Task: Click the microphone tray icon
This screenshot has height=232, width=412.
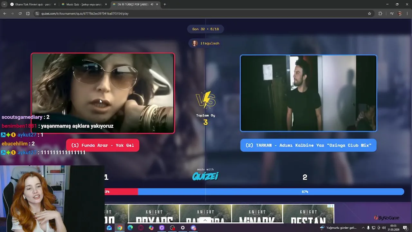Action: pos(368,228)
